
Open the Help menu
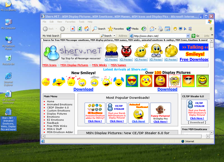point(90,22)
